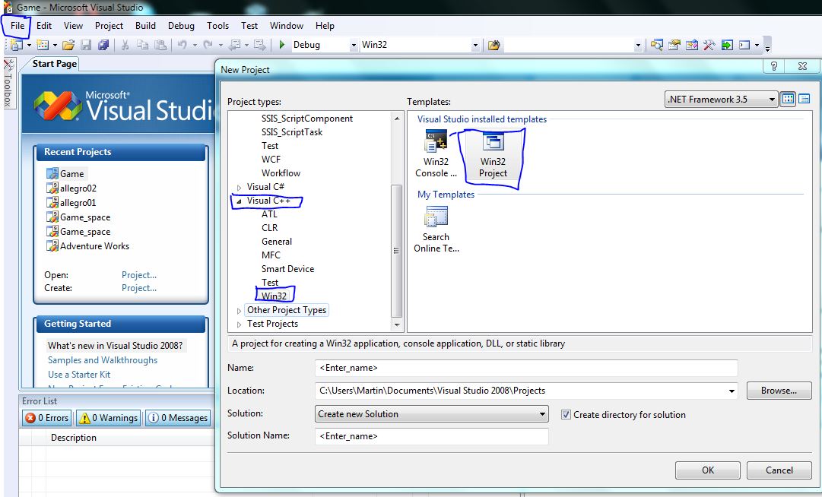Select the Win32 Project template icon
This screenshot has width=822, height=497.
point(493,143)
